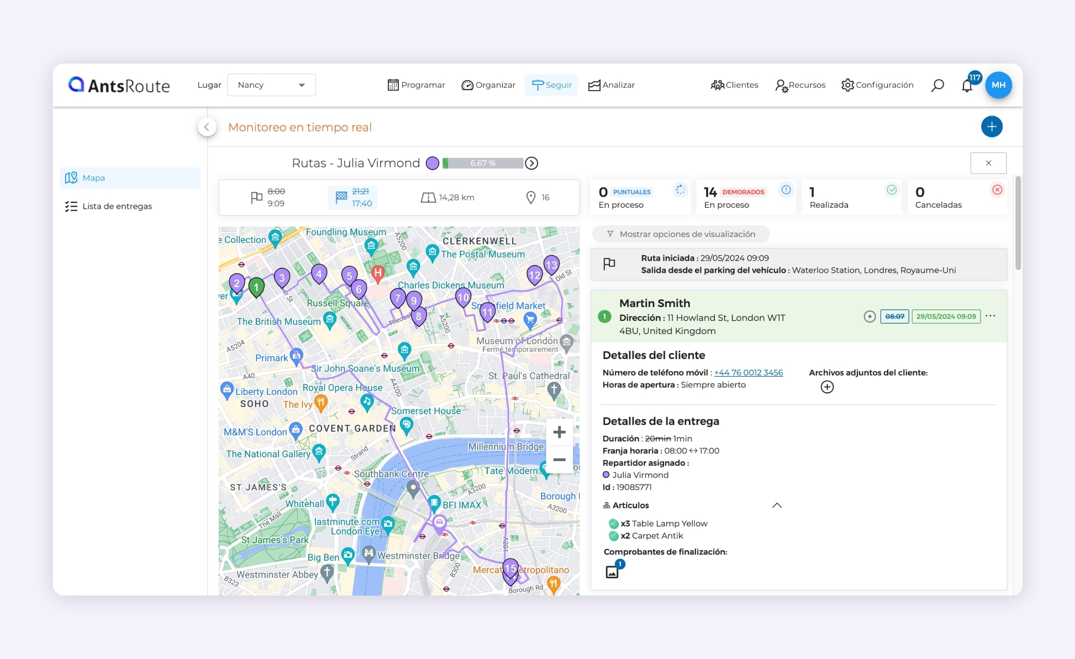Show the visualization options
The height and width of the screenshot is (659, 1075).
tap(681, 234)
